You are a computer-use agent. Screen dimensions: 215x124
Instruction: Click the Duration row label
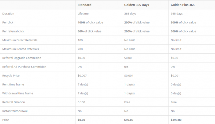(x=8, y=14)
